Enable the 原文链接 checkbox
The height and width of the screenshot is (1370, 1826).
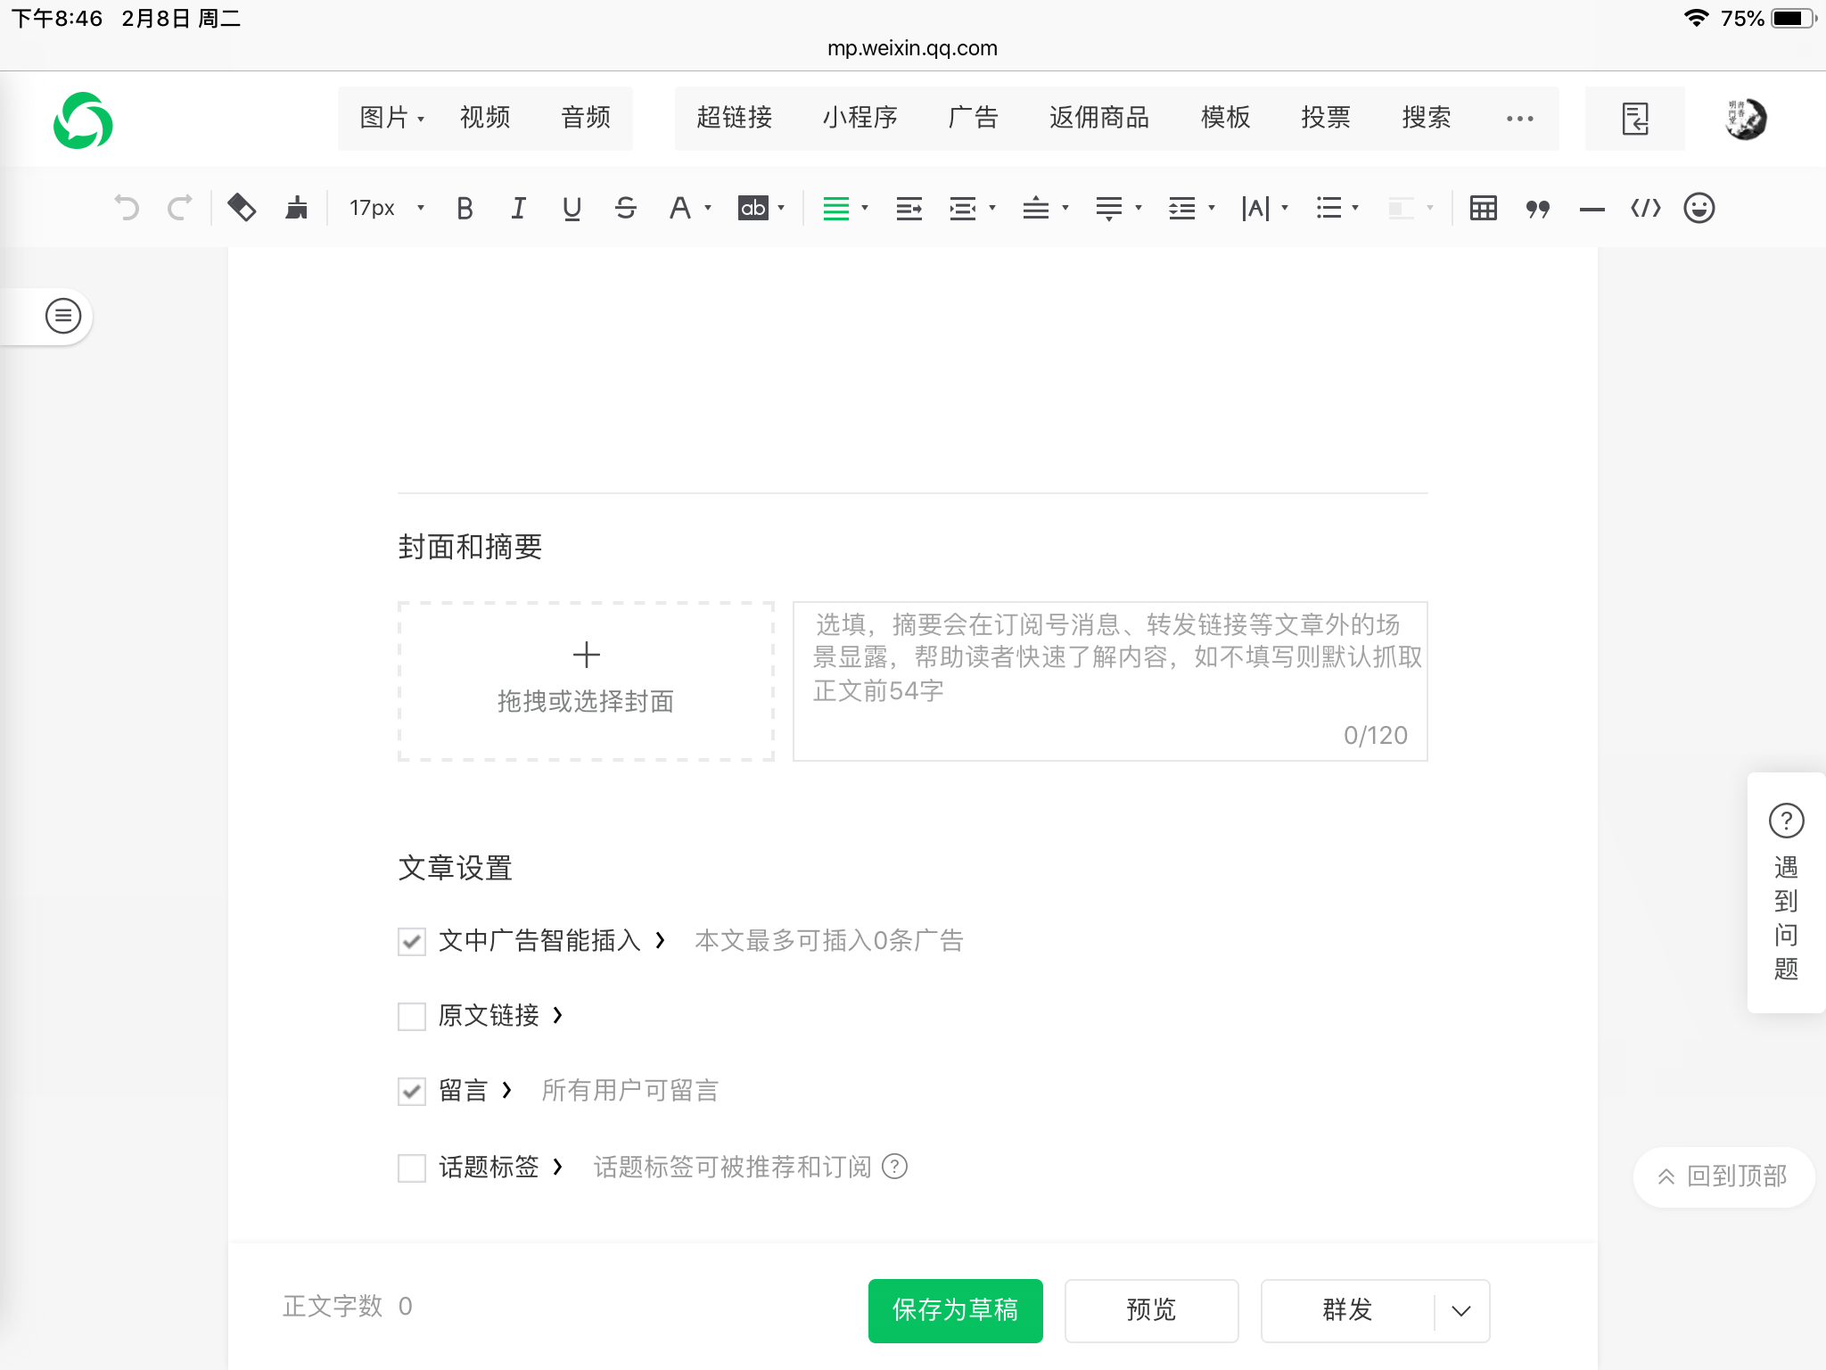[411, 1016]
